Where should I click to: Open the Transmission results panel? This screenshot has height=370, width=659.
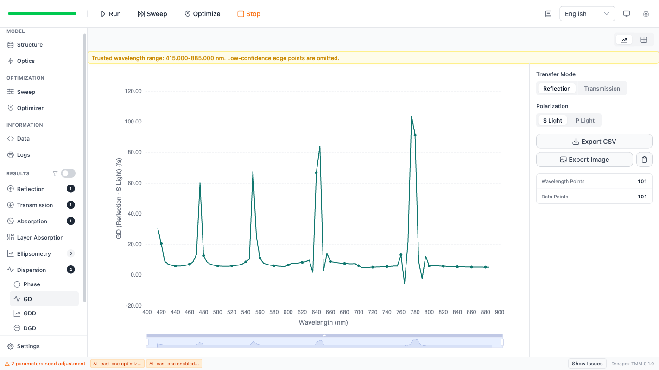(x=35, y=205)
